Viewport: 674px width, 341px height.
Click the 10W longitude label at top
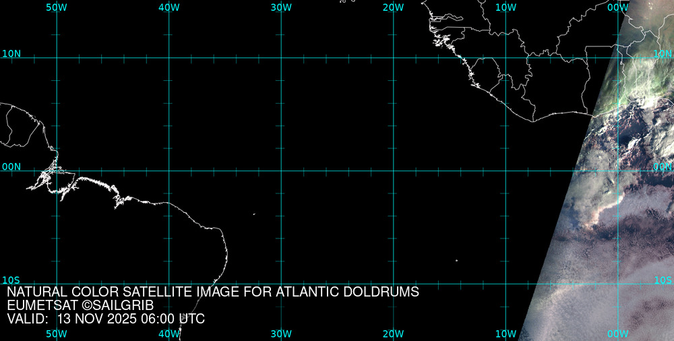(506, 7)
